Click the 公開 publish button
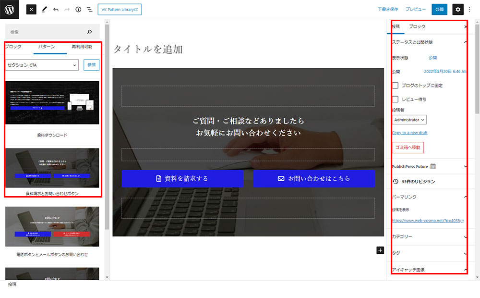480x298 pixels. 439,9
